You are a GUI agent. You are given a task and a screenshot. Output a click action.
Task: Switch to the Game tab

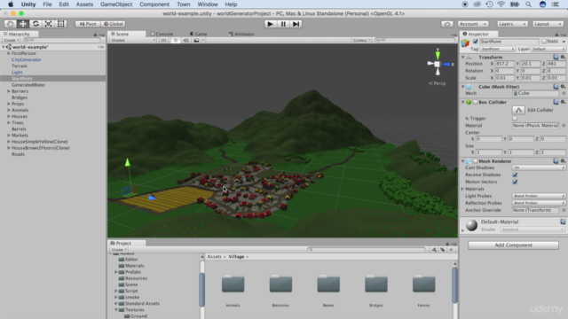[199, 34]
